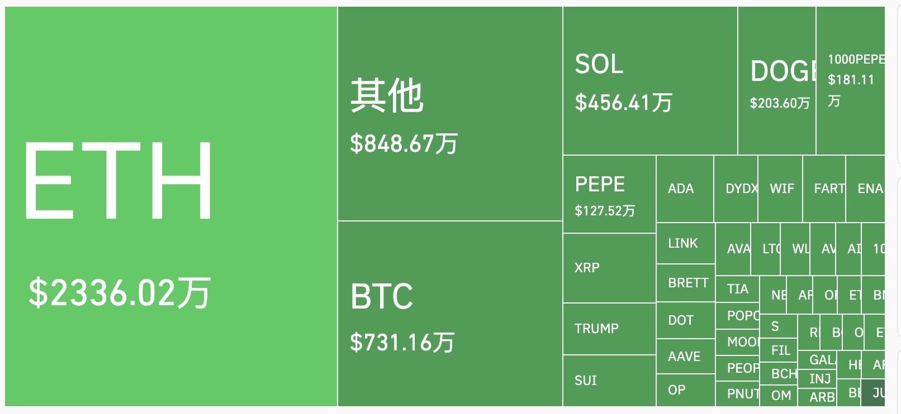This screenshot has height=414, width=901.
Task: Select the LINK tile
Action: [x=686, y=243]
